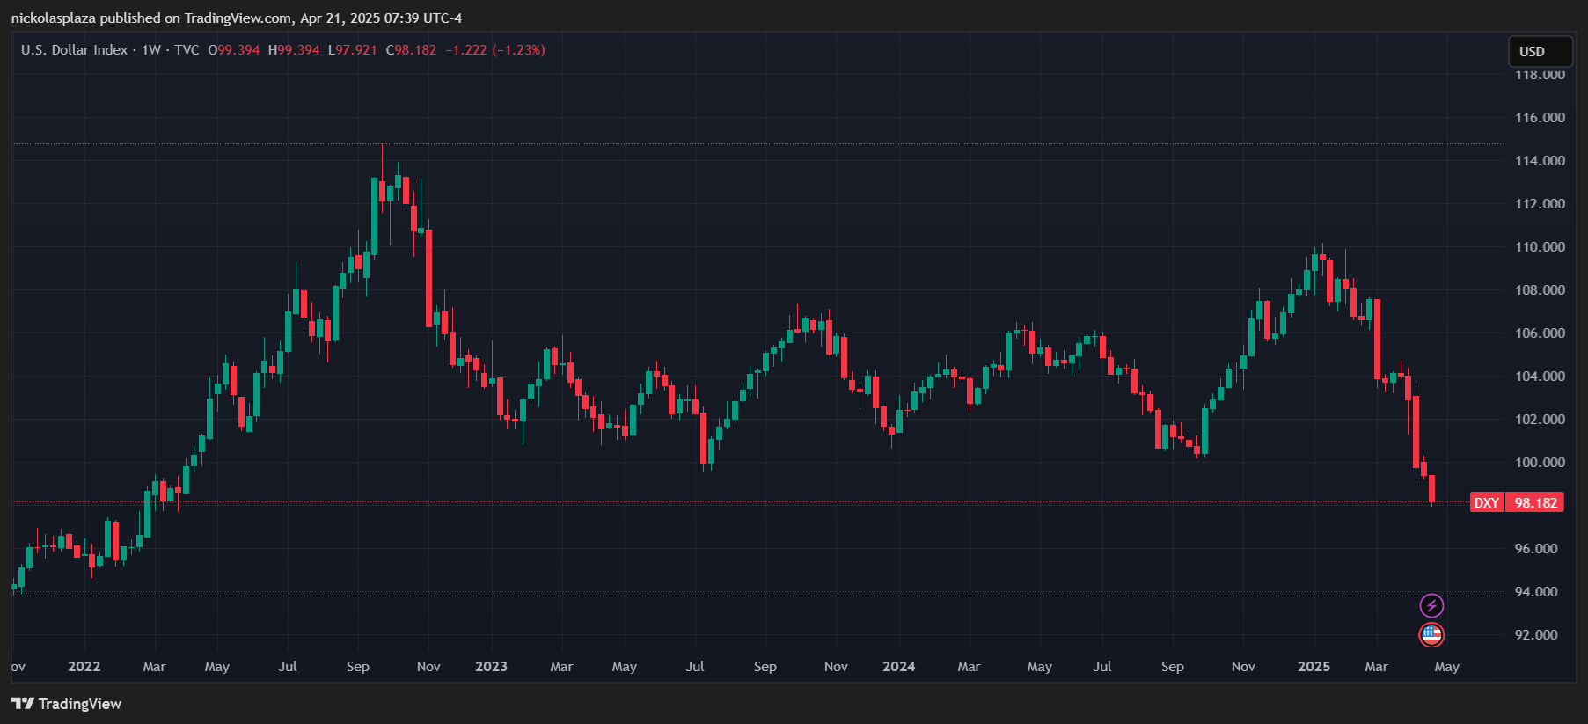This screenshot has width=1588, height=724.
Task: Click the May label at right of time axis
Action: [x=1446, y=667]
